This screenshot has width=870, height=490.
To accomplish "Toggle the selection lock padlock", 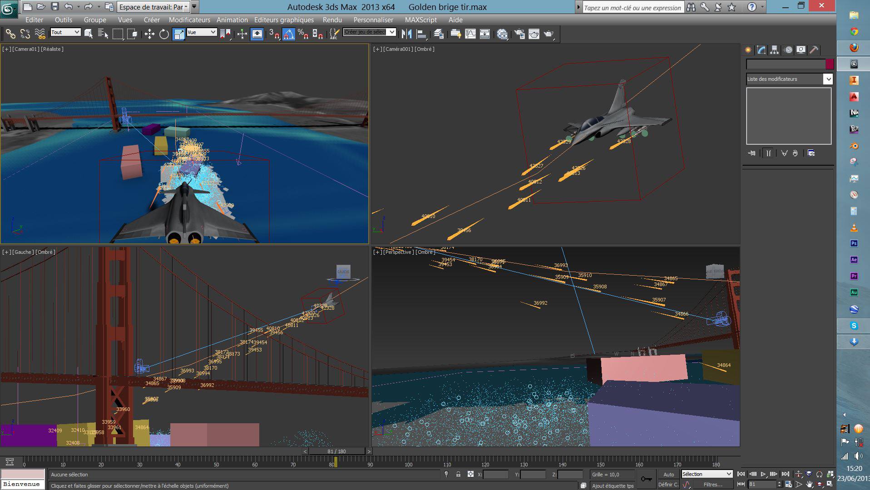I will 458,474.
